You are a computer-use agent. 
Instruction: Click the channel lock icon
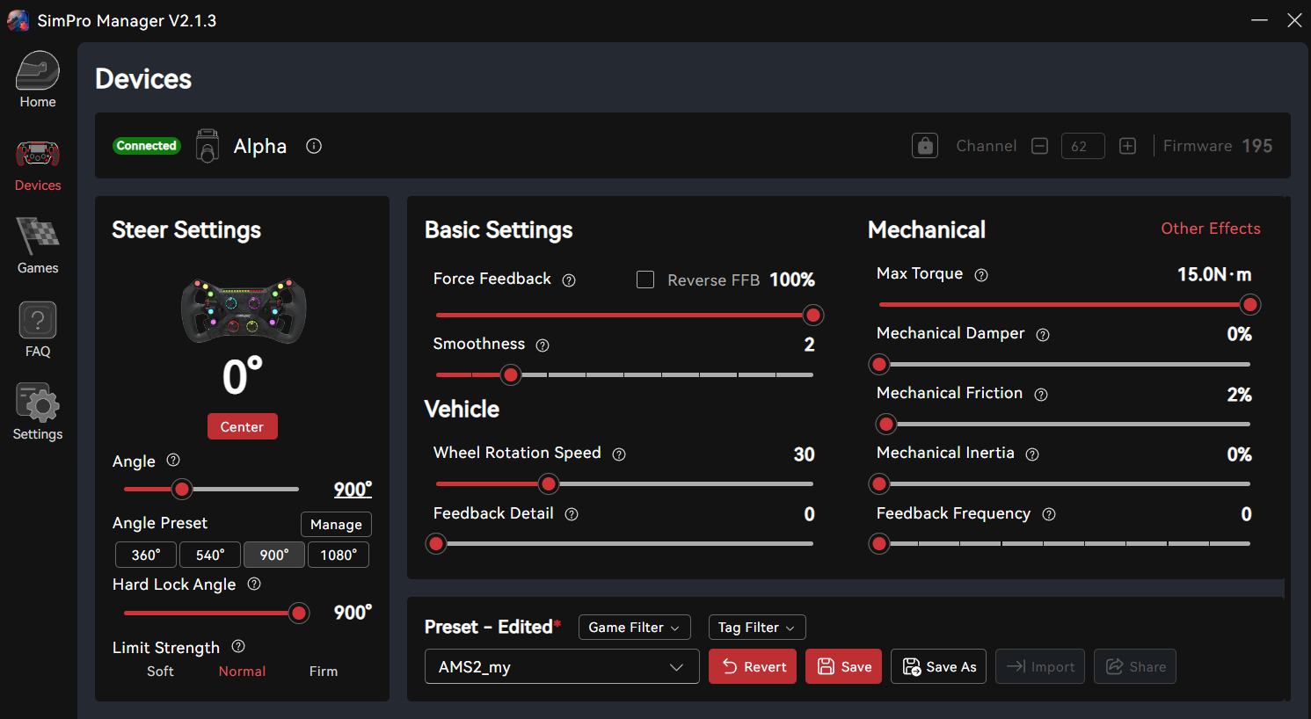925,146
